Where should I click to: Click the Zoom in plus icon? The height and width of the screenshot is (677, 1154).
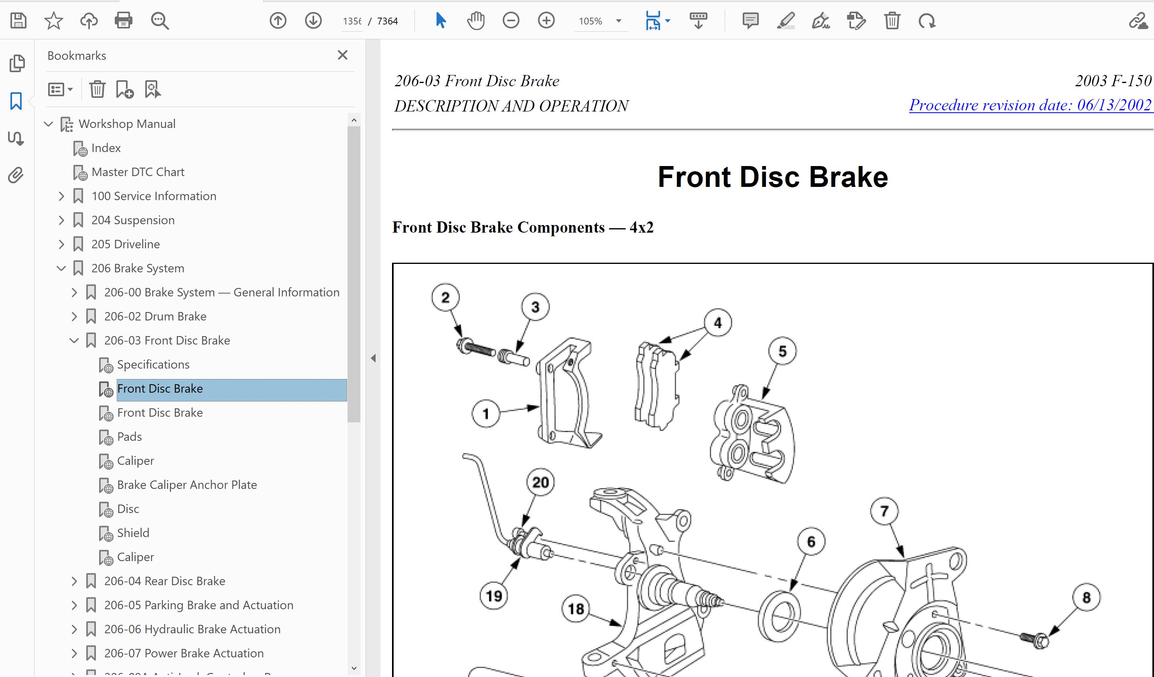click(x=546, y=21)
